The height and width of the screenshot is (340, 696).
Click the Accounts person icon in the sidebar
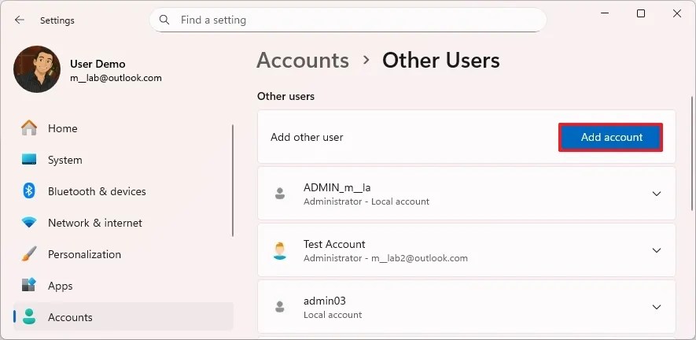(x=29, y=317)
